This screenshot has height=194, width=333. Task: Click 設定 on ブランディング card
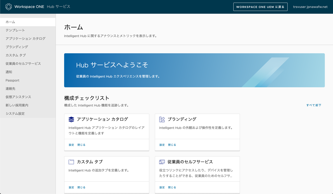coord(162,145)
